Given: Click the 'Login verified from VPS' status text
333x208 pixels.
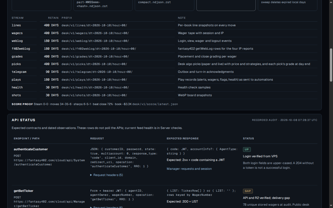Looking at the screenshot, I should (260, 156).
